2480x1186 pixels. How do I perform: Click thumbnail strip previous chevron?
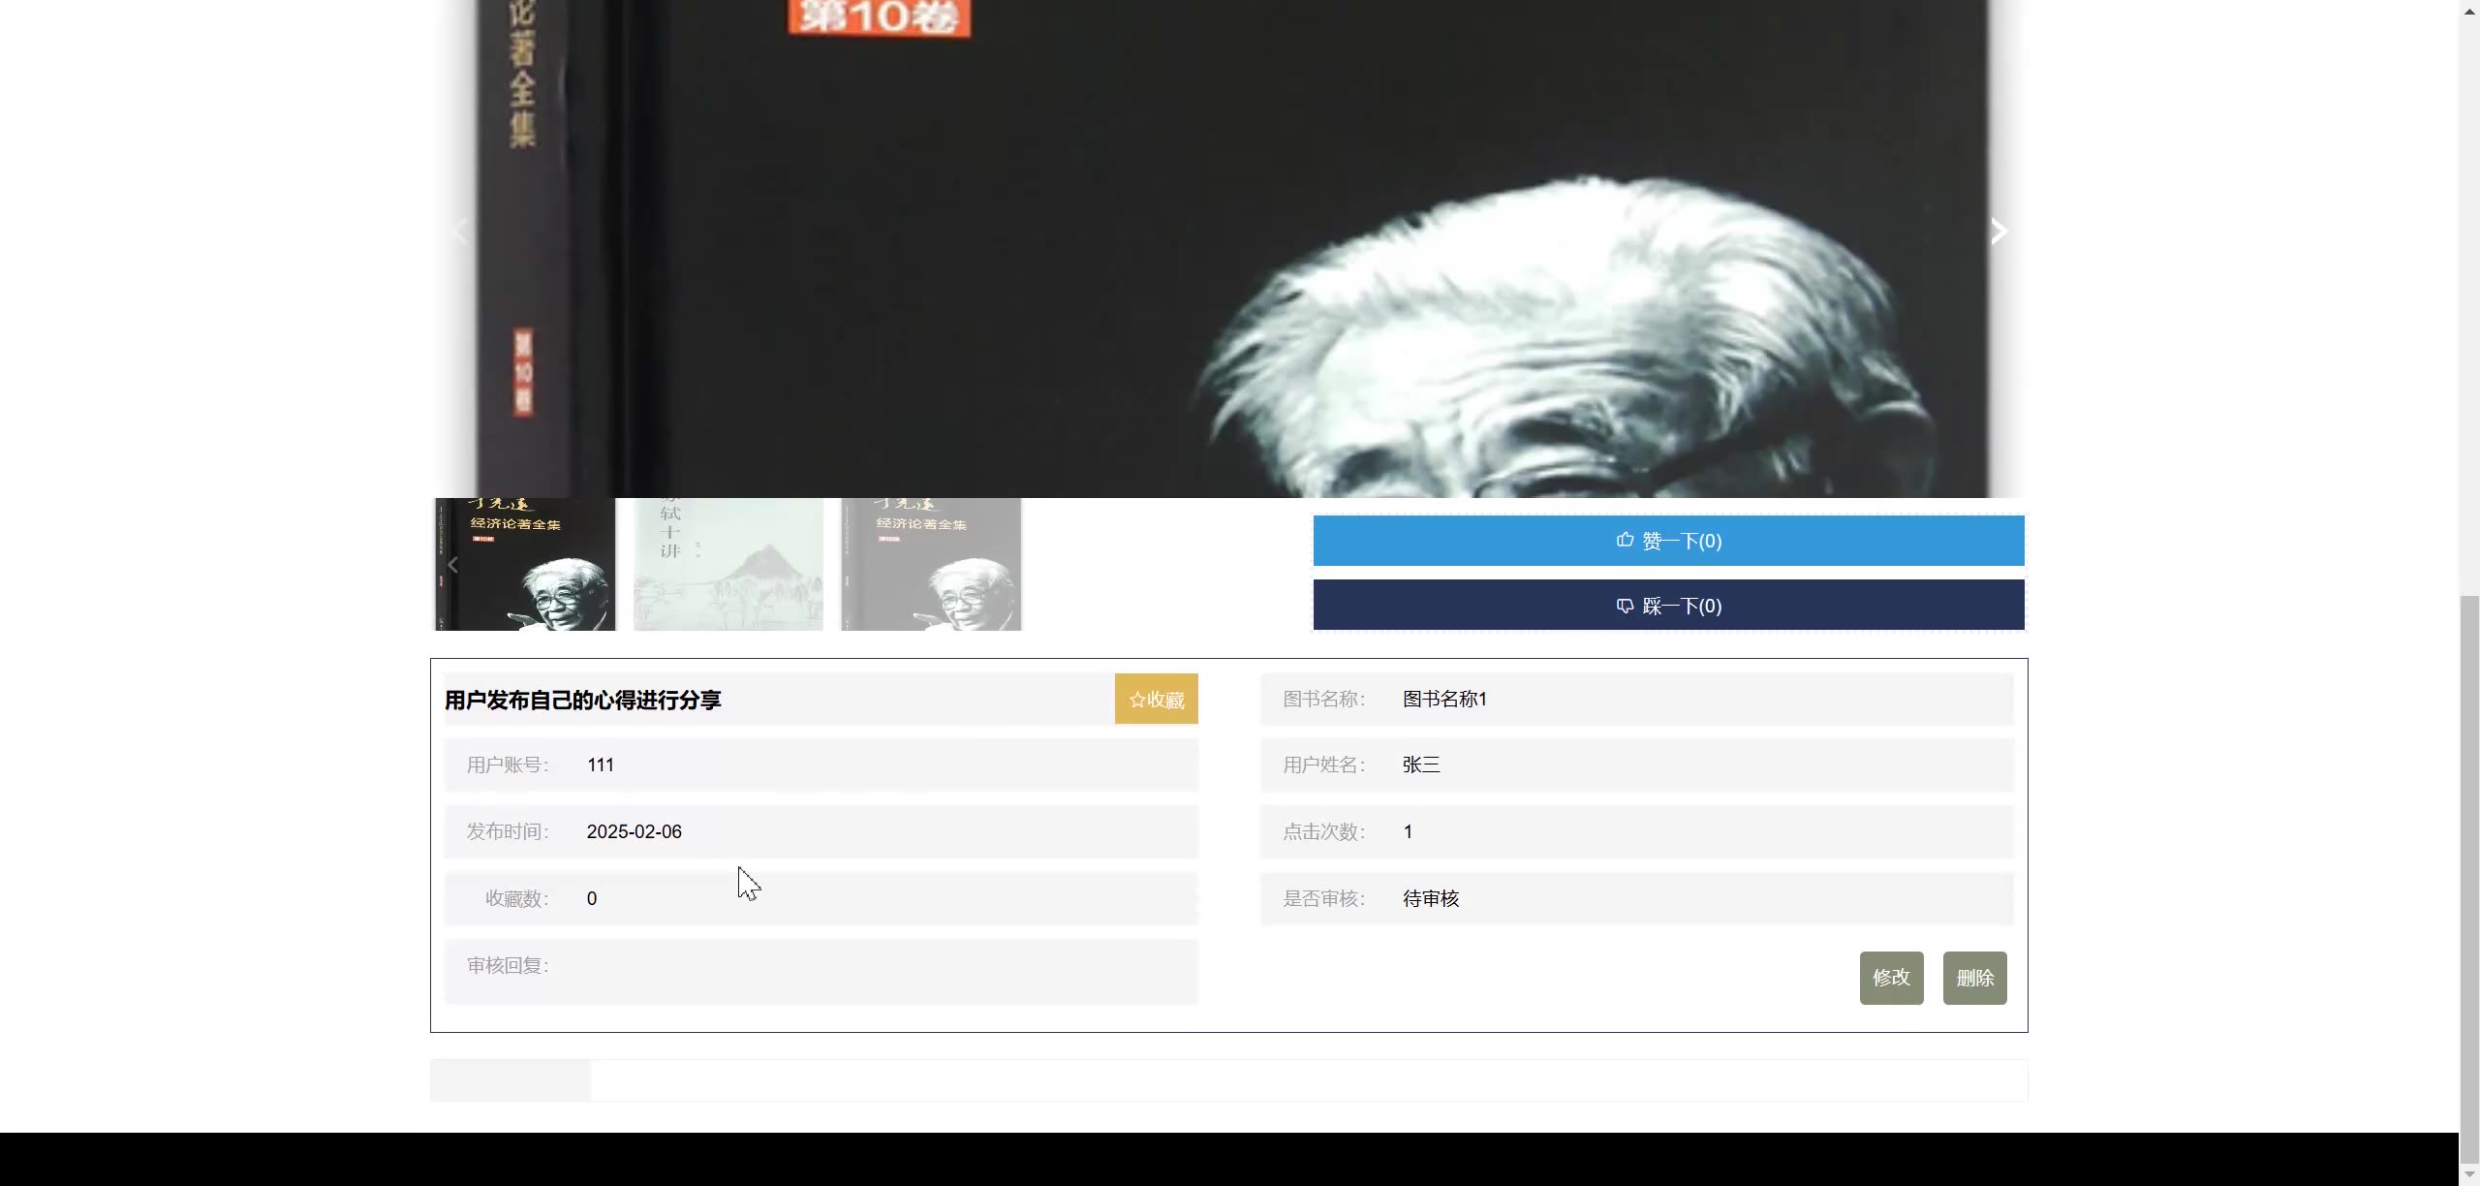pos(452,565)
